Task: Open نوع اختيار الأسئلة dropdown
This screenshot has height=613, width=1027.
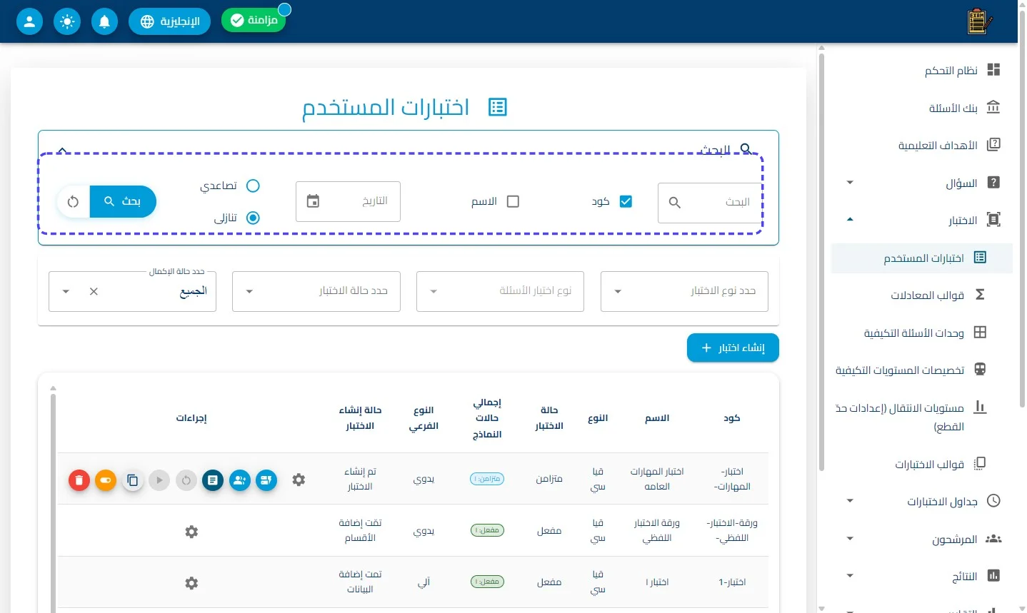Action: [500, 291]
